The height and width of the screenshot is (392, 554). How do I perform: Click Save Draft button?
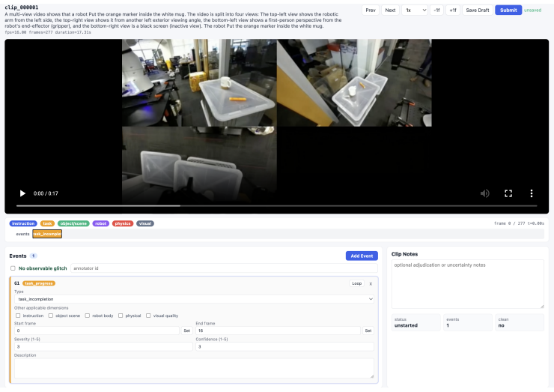[478, 10]
